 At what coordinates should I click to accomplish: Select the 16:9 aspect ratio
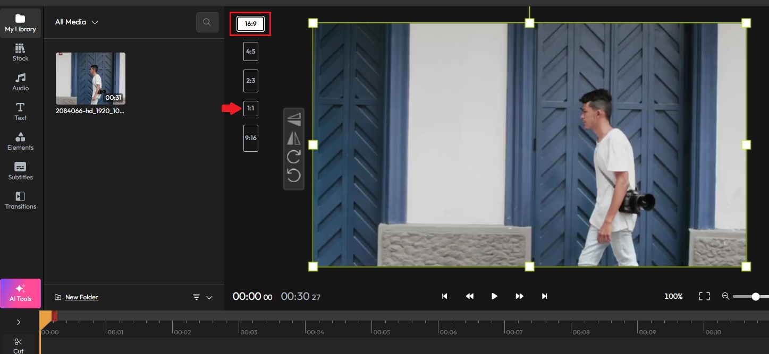[250, 24]
